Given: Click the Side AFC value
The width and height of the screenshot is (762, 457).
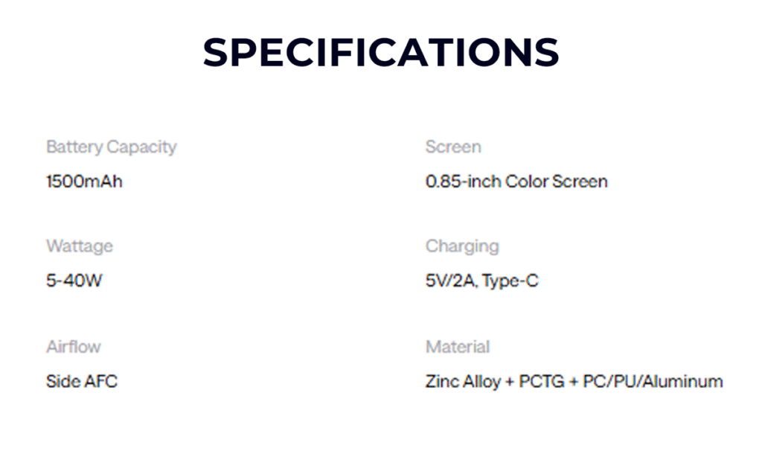Looking at the screenshot, I should pos(82,381).
